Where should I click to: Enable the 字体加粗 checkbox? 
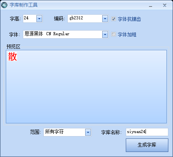113,34
